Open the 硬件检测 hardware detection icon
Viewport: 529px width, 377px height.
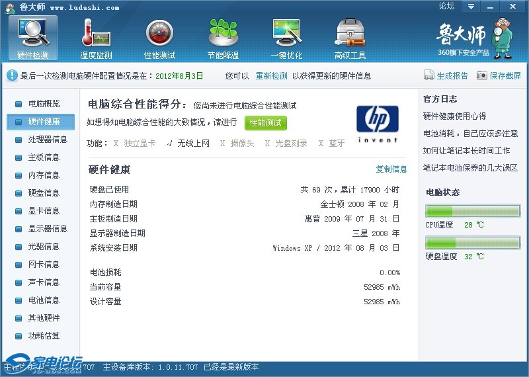click(x=32, y=38)
